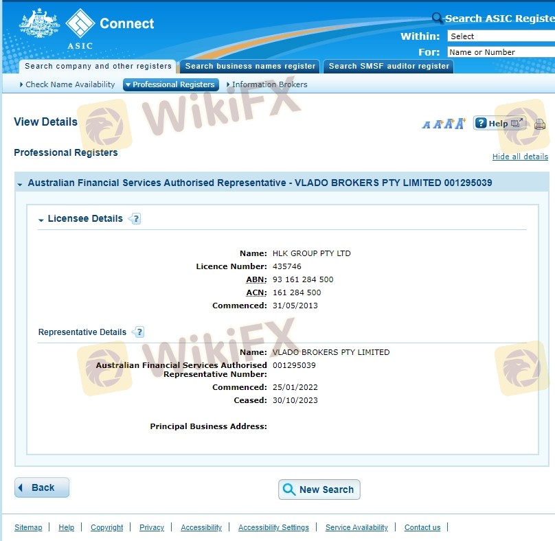Click the smallest font size icon
The height and width of the screenshot is (541, 555).
426,124
